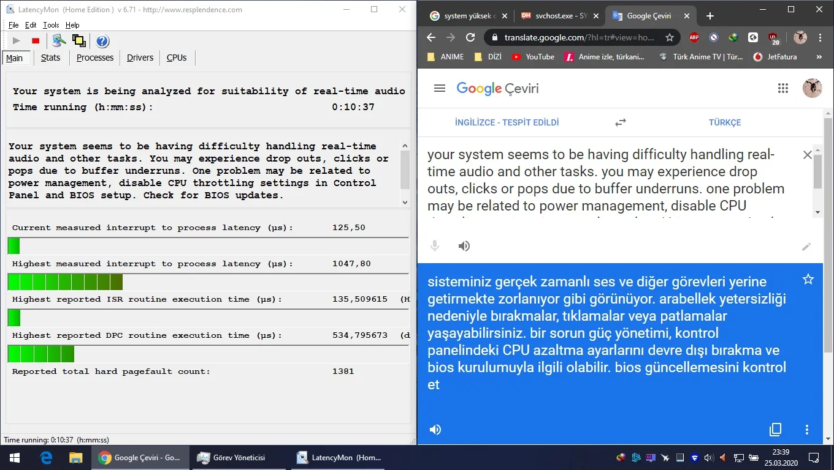Listen to the source text

[x=464, y=246]
